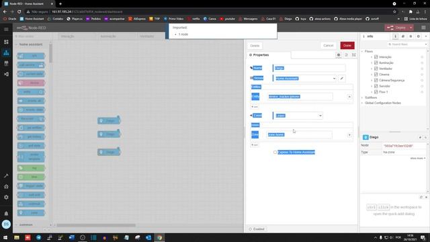This screenshot has width=430, height=242.
Task: Select the Node-RED sidebar icon
Action: 6,52
